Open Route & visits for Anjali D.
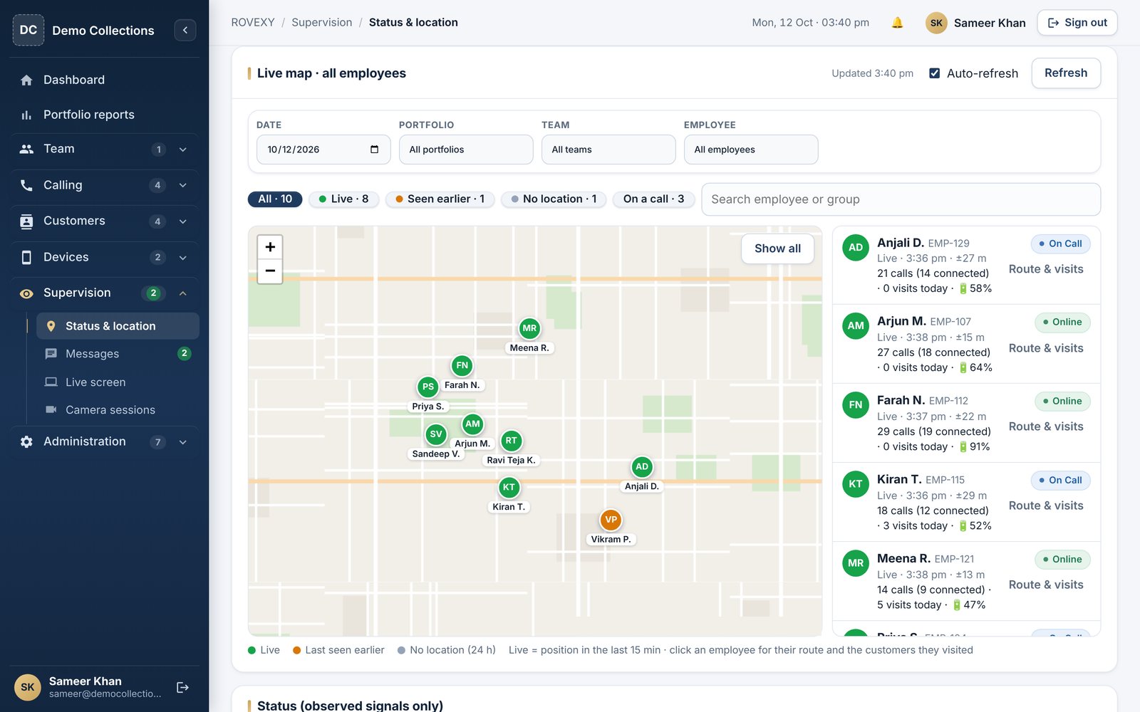Image resolution: width=1140 pixels, height=712 pixels. pyautogui.click(x=1046, y=269)
